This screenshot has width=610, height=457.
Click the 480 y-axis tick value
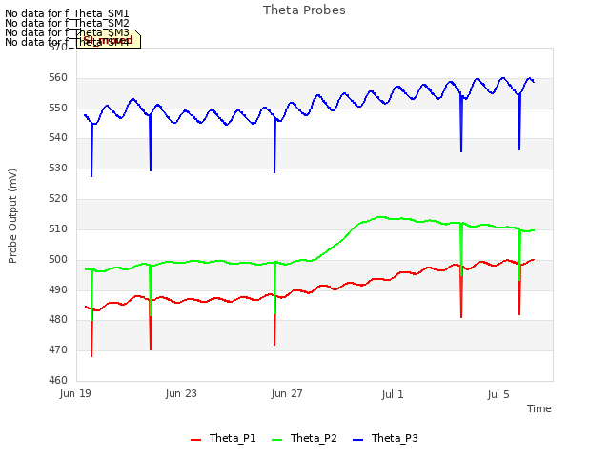tap(58, 320)
